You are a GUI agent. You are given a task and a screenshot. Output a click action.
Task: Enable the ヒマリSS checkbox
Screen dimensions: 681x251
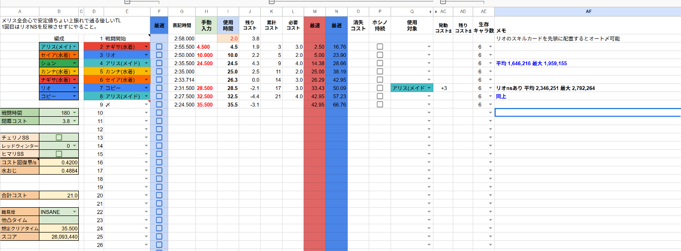[x=59, y=154]
